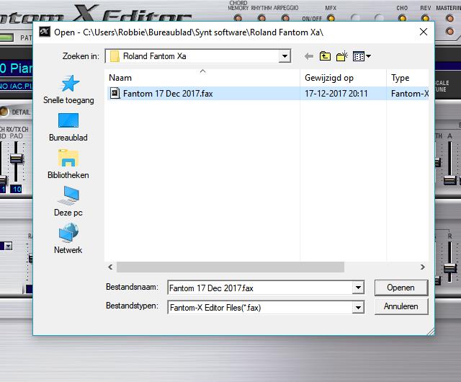The image size is (461, 382).
Task: Toggle the REV LED in editor
Action: (x=425, y=18)
